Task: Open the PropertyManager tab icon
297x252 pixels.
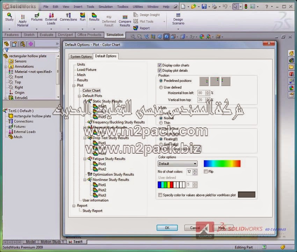Action: (x=14, y=44)
